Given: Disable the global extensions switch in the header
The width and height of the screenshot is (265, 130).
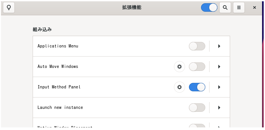Looking at the screenshot, I should coord(209,7).
